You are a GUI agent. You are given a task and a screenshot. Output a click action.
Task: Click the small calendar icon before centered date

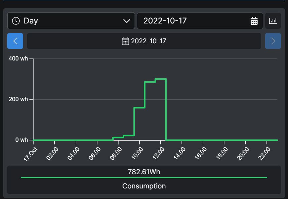pyautogui.click(x=125, y=41)
